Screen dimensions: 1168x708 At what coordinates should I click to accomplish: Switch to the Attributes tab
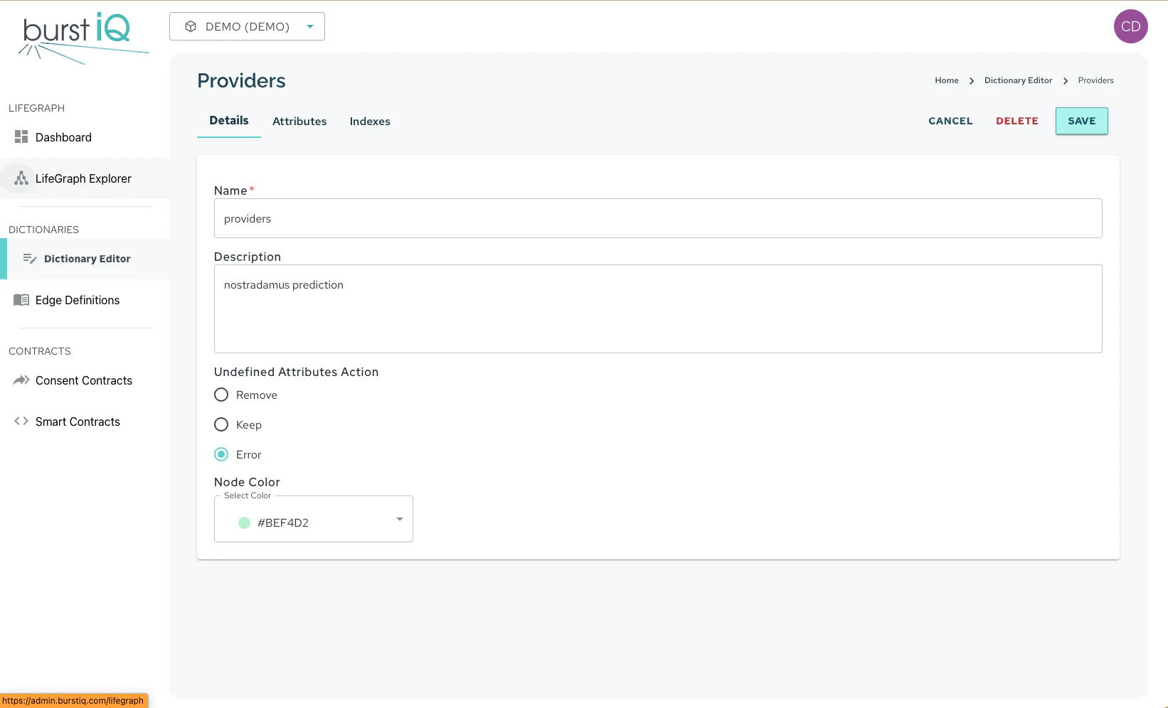[299, 121]
